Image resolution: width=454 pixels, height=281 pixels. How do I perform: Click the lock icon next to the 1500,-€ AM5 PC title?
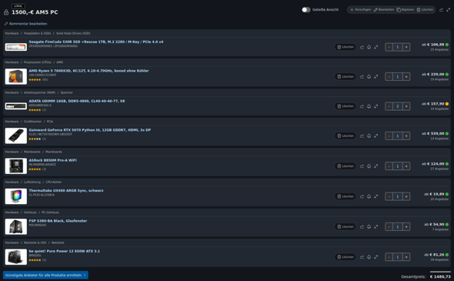coord(6,12)
